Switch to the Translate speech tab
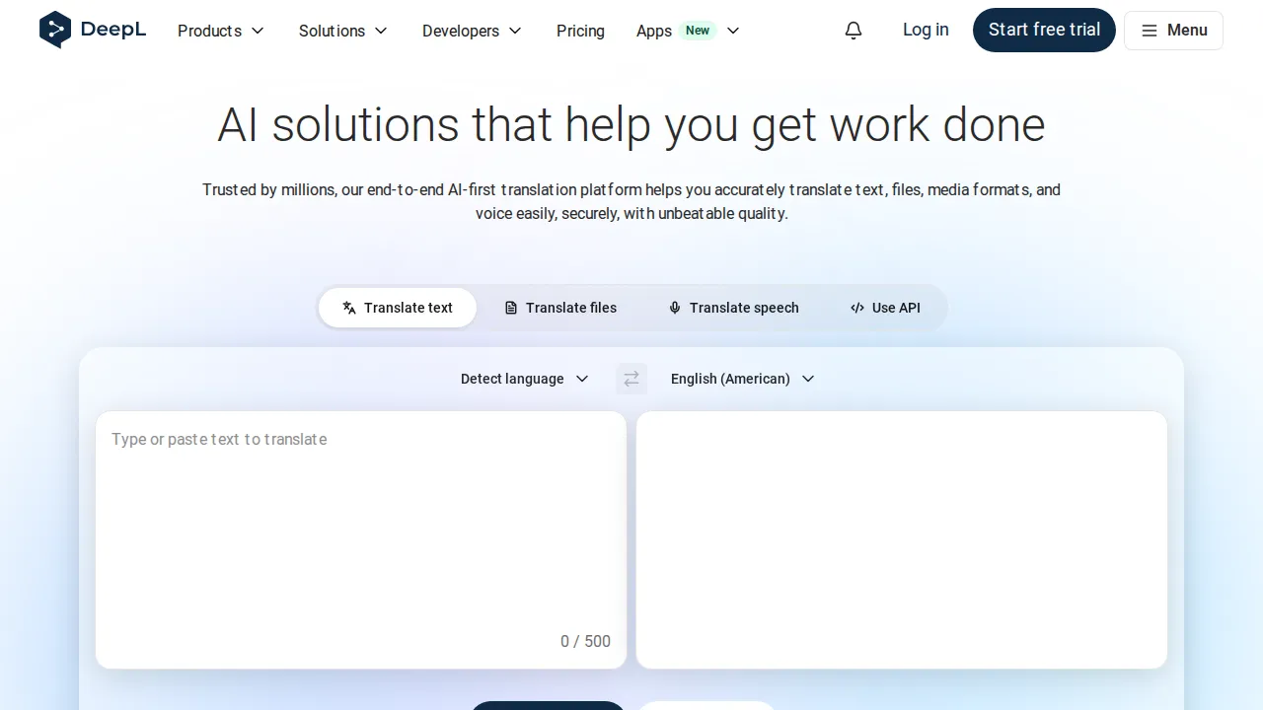The width and height of the screenshot is (1263, 710). 733,308
